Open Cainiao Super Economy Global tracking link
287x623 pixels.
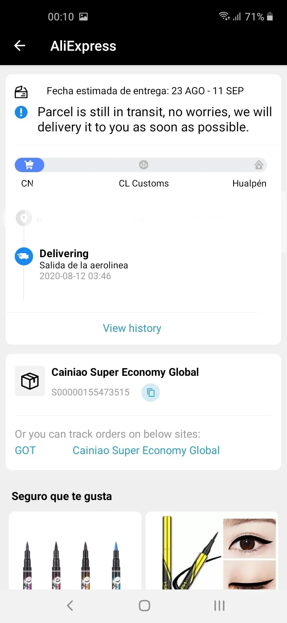point(146,450)
